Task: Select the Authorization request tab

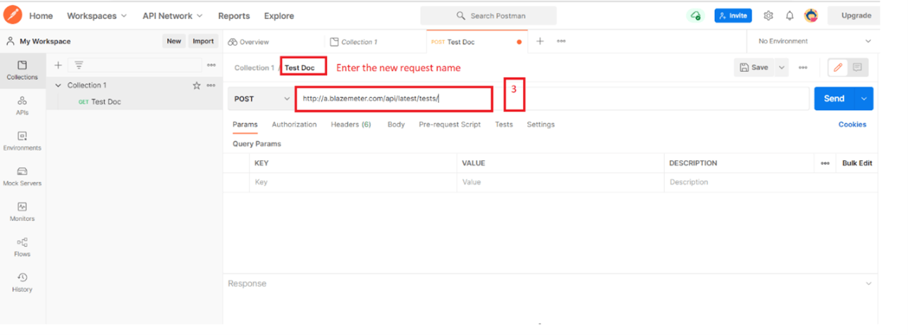Action: point(294,125)
